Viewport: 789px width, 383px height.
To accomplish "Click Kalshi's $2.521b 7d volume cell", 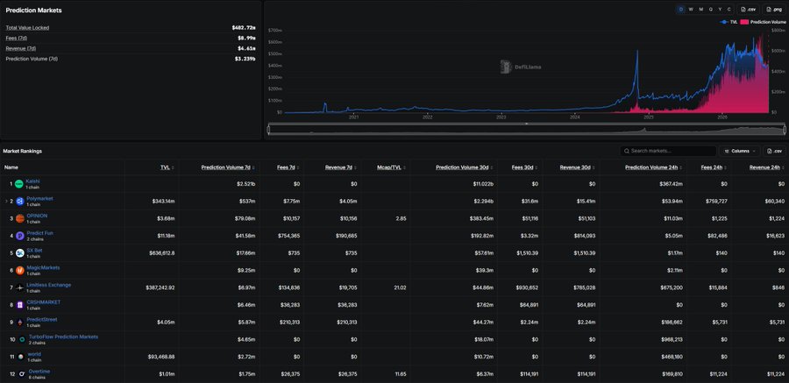I will tap(247, 184).
